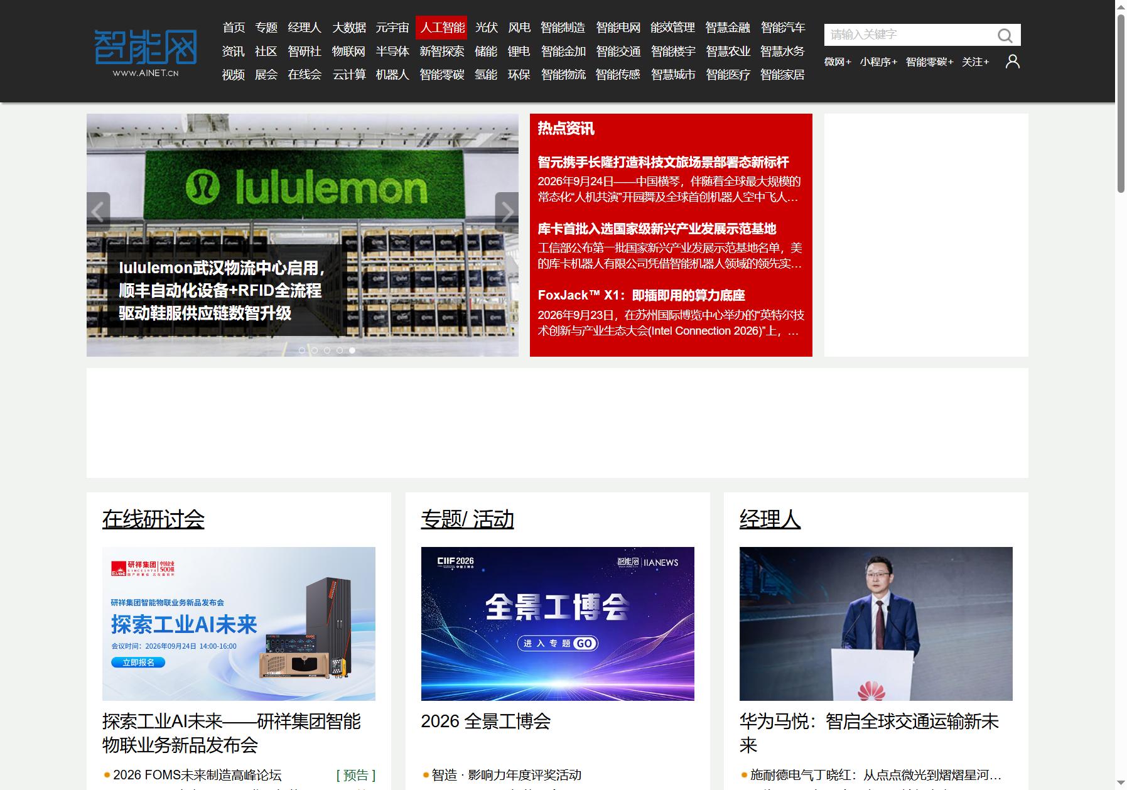
Task: Open 2026 FOMS未来制造高峰论坛 list item
Action: tap(197, 775)
